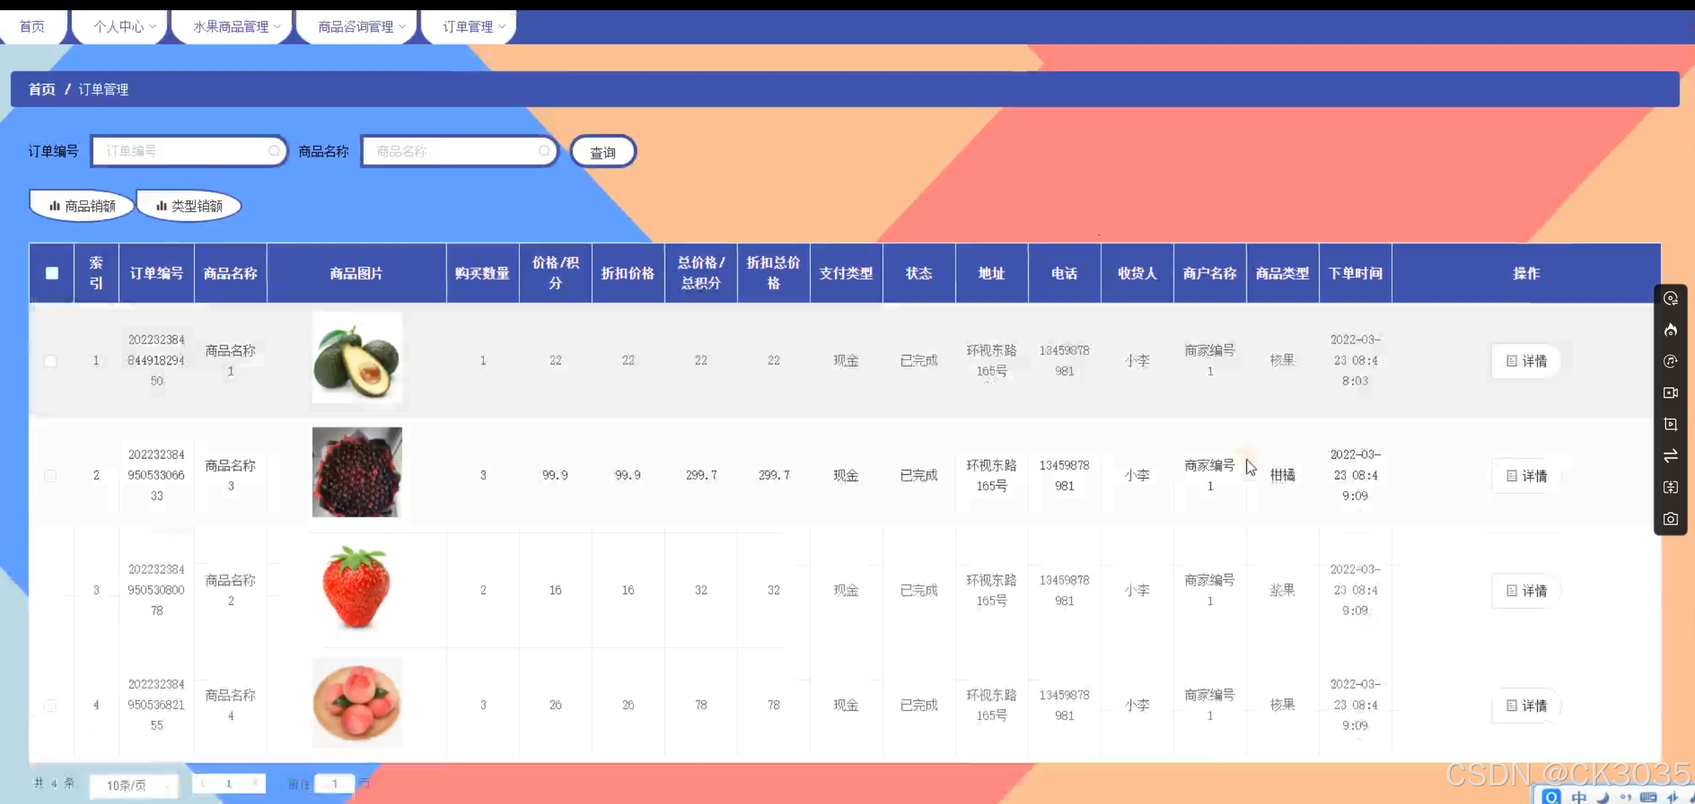Check the checkbox for order row 1
The width and height of the screenshot is (1695, 804).
50,360
